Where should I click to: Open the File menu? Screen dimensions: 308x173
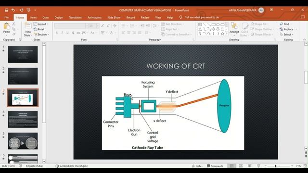coord(6,17)
